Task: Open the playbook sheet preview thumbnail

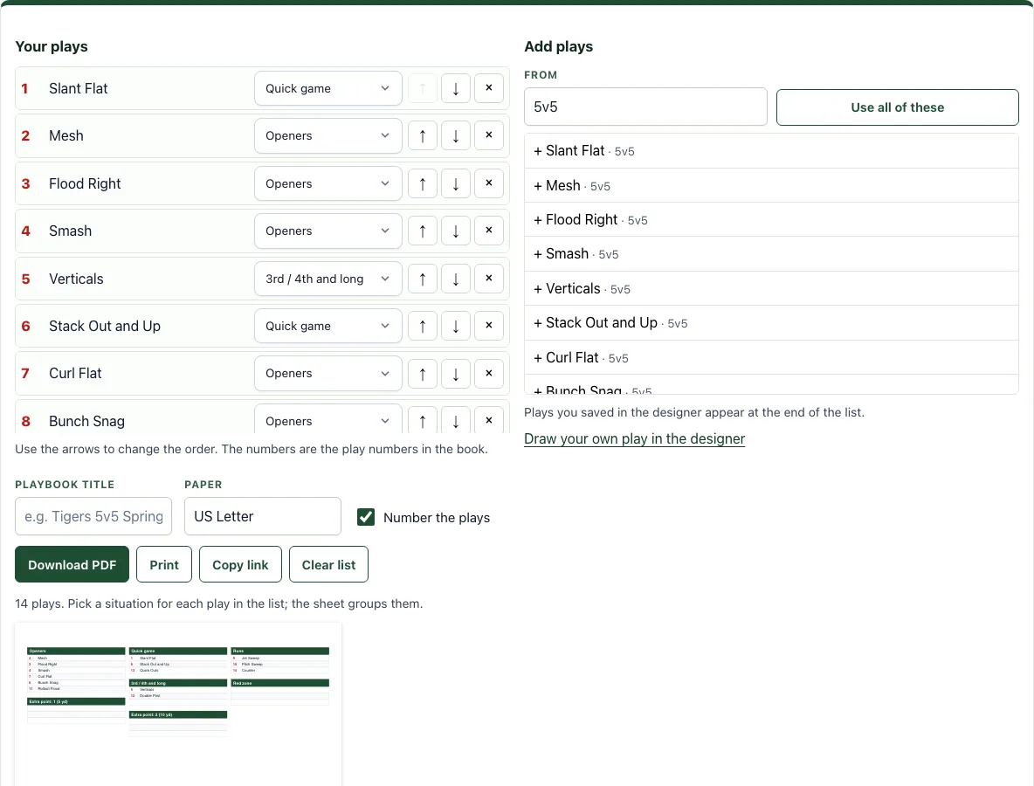Action: click(178, 704)
